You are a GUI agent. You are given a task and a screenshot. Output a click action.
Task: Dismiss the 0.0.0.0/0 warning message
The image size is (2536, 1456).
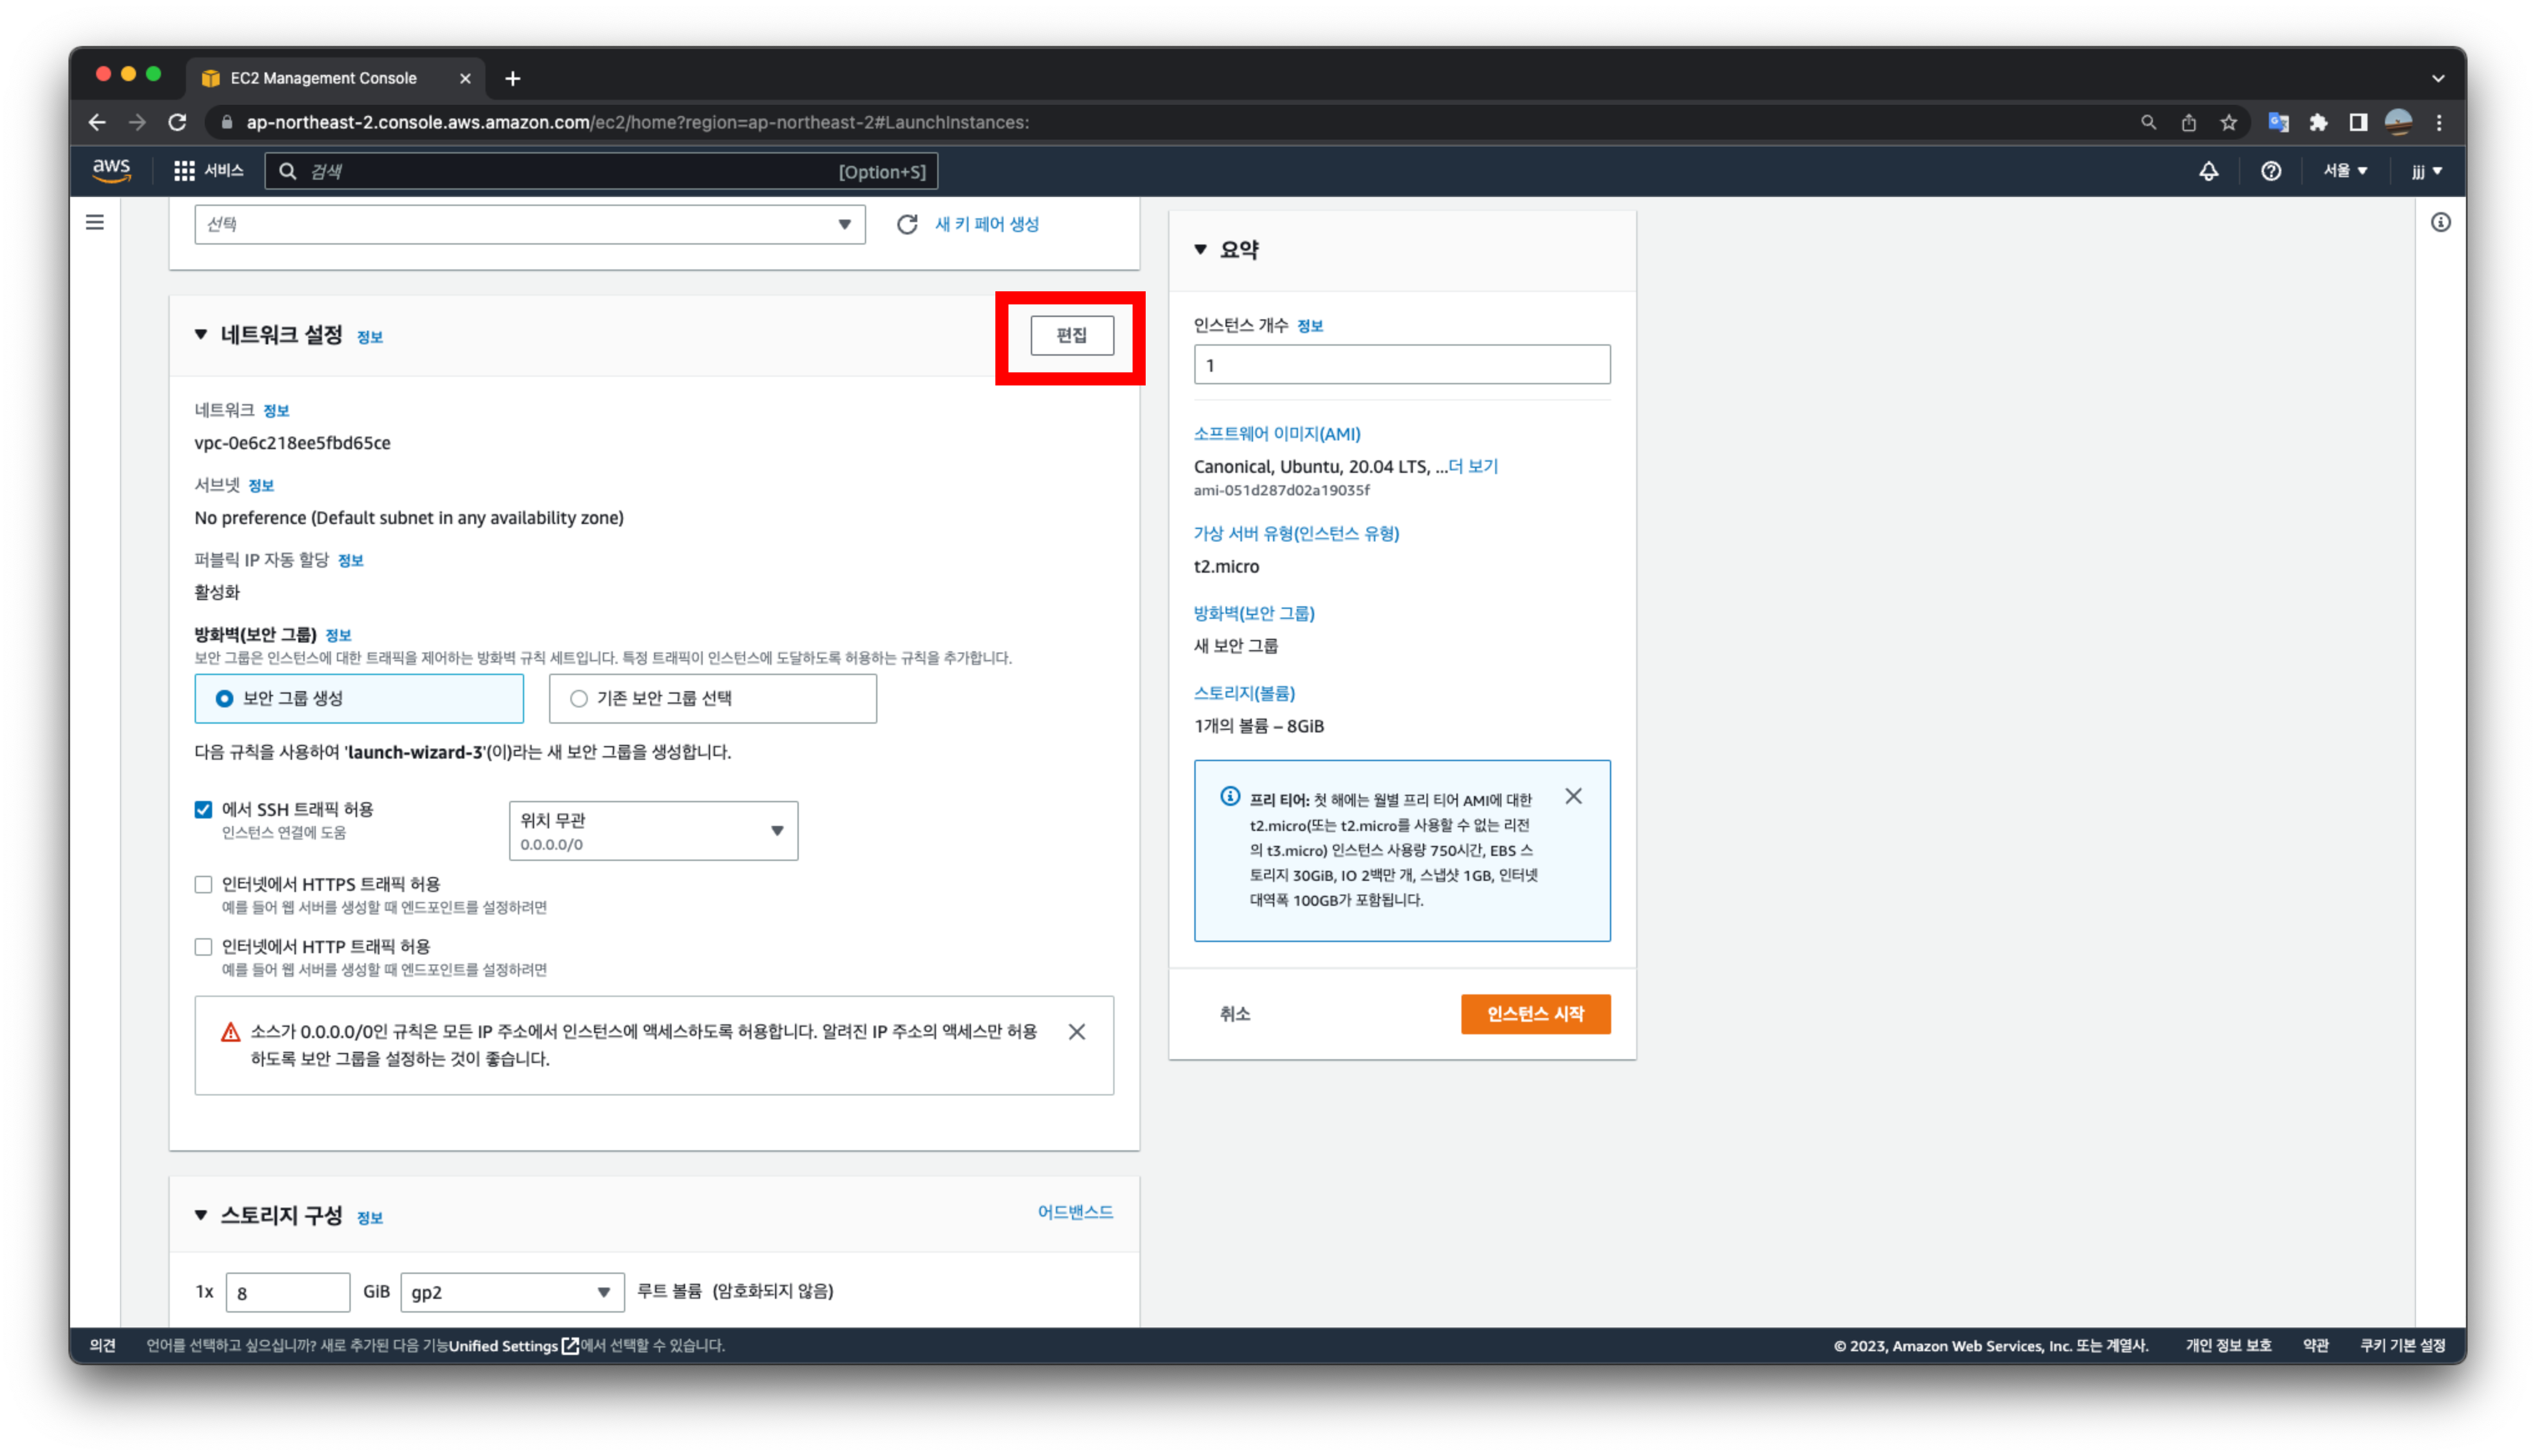point(1076,1031)
